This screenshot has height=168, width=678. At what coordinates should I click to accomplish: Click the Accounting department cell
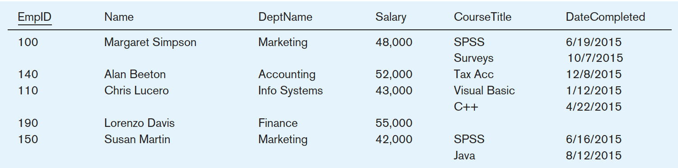287,75
